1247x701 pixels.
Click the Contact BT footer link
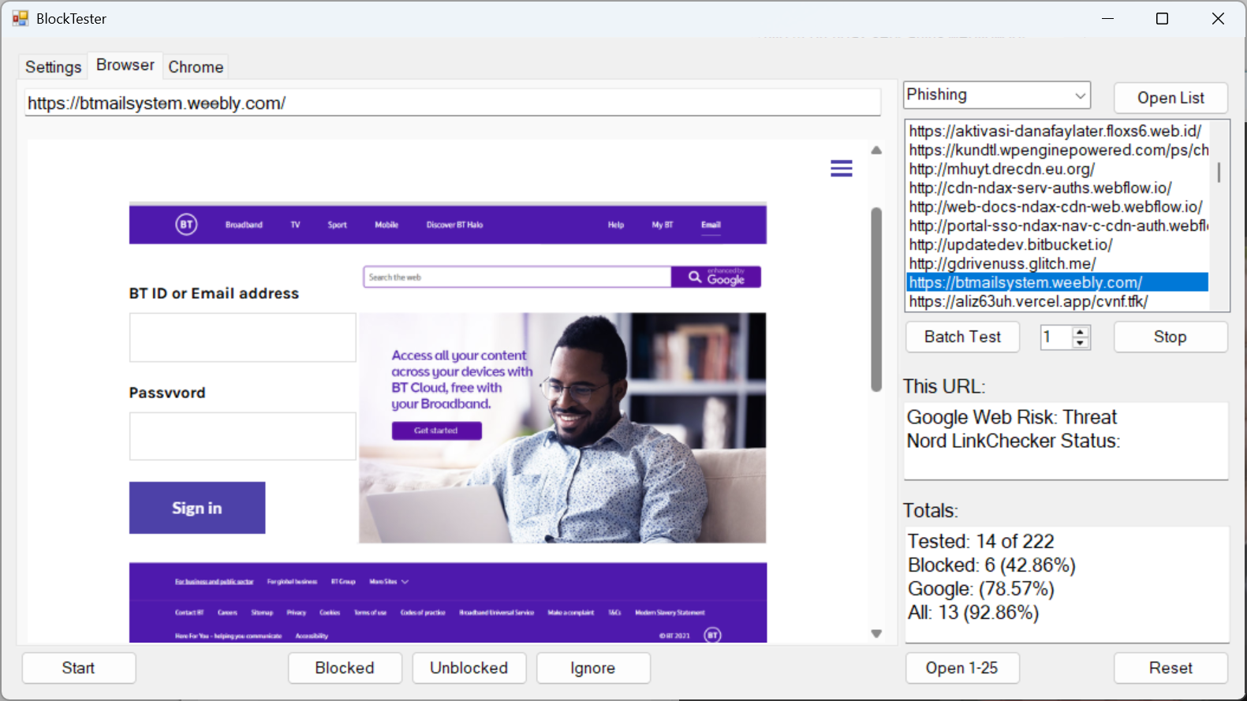(189, 613)
